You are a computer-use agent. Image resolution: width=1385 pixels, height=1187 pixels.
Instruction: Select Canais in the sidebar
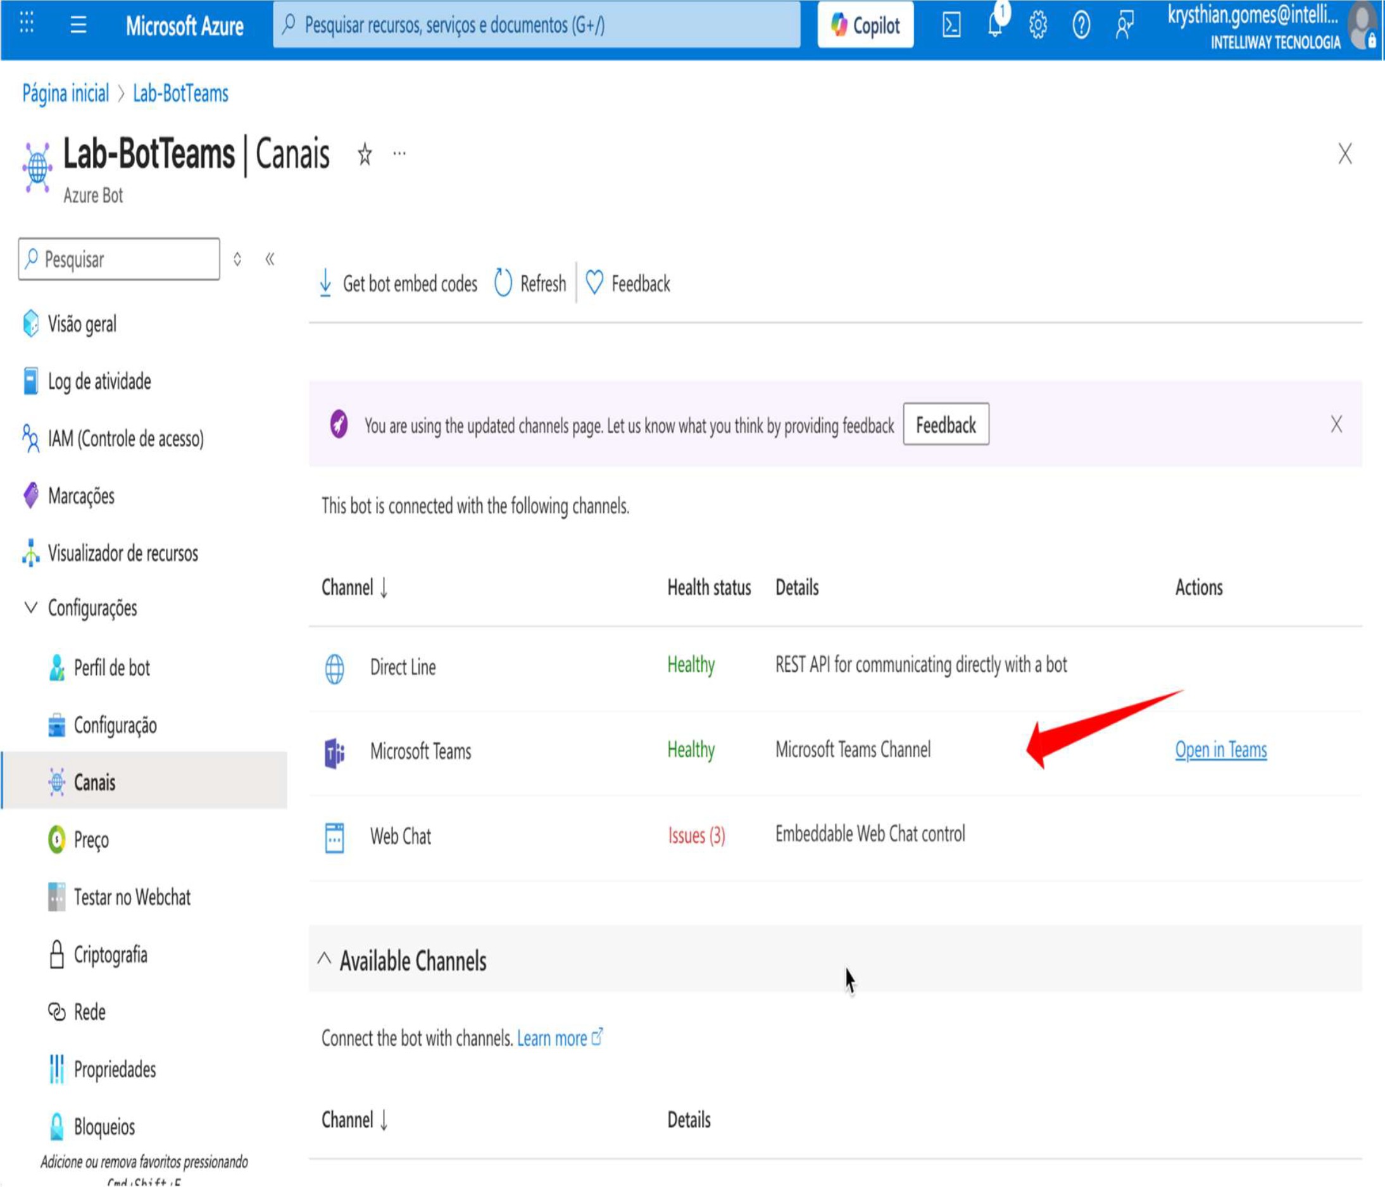(144, 782)
